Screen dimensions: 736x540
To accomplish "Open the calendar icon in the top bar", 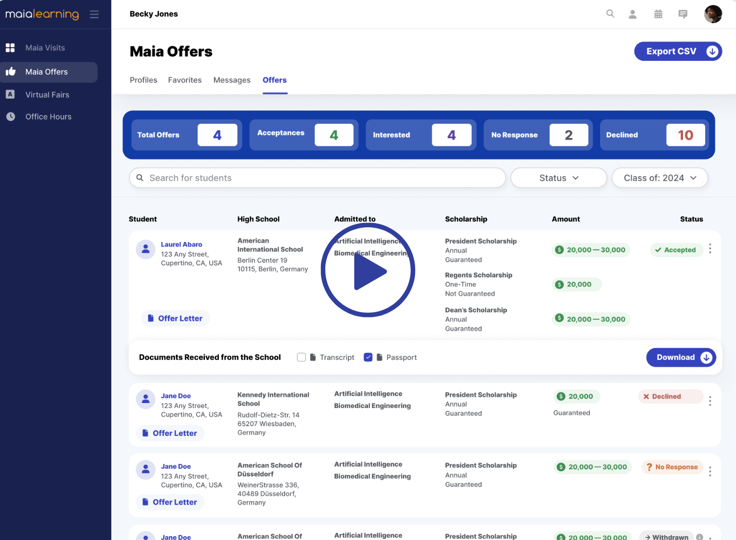I will [x=658, y=14].
